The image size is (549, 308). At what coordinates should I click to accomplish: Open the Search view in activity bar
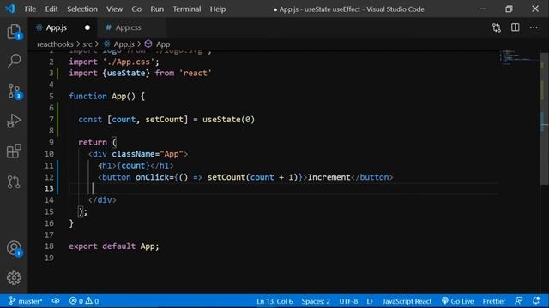14,61
